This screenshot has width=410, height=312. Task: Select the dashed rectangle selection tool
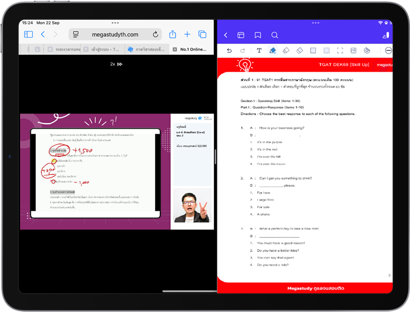tap(327, 50)
